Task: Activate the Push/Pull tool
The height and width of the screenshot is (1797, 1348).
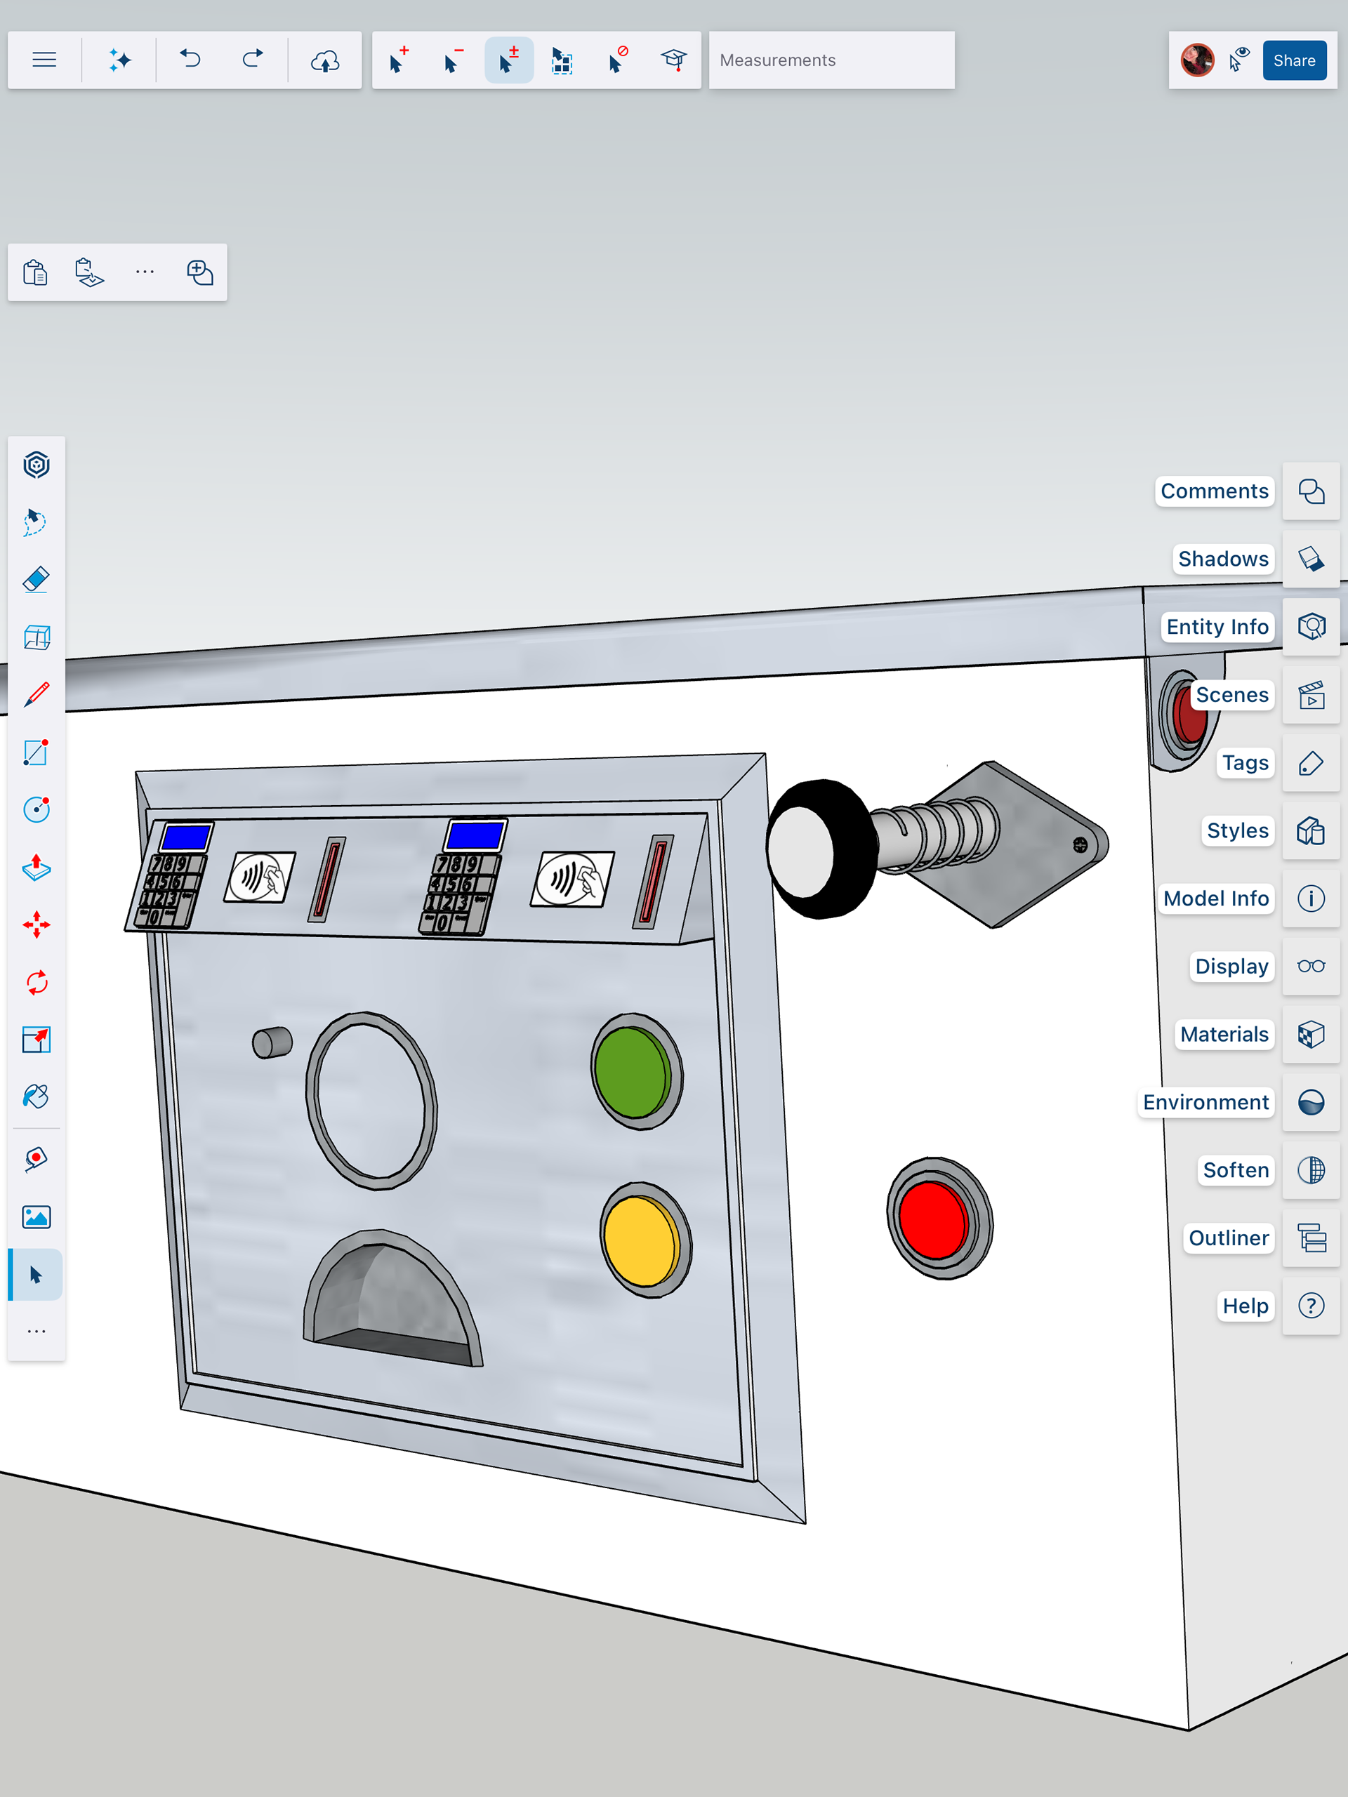Action: [x=37, y=868]
